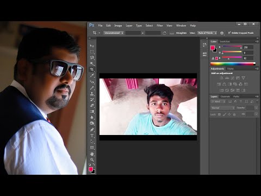Select the Blur tool

[92, 118]
